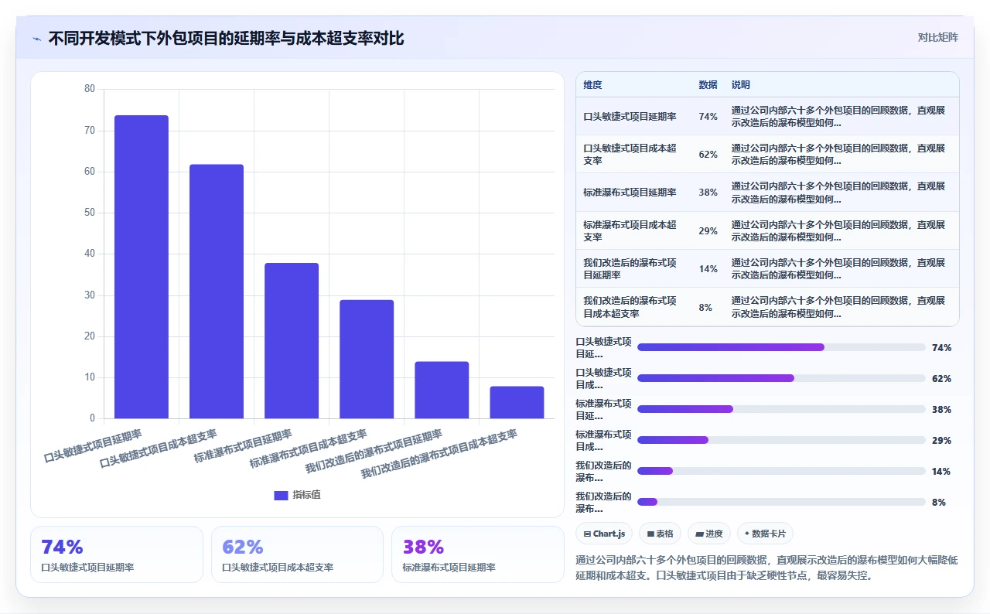Click the 62% value in the table
Viewport: 990px width, 614px height.
[708, 154]
